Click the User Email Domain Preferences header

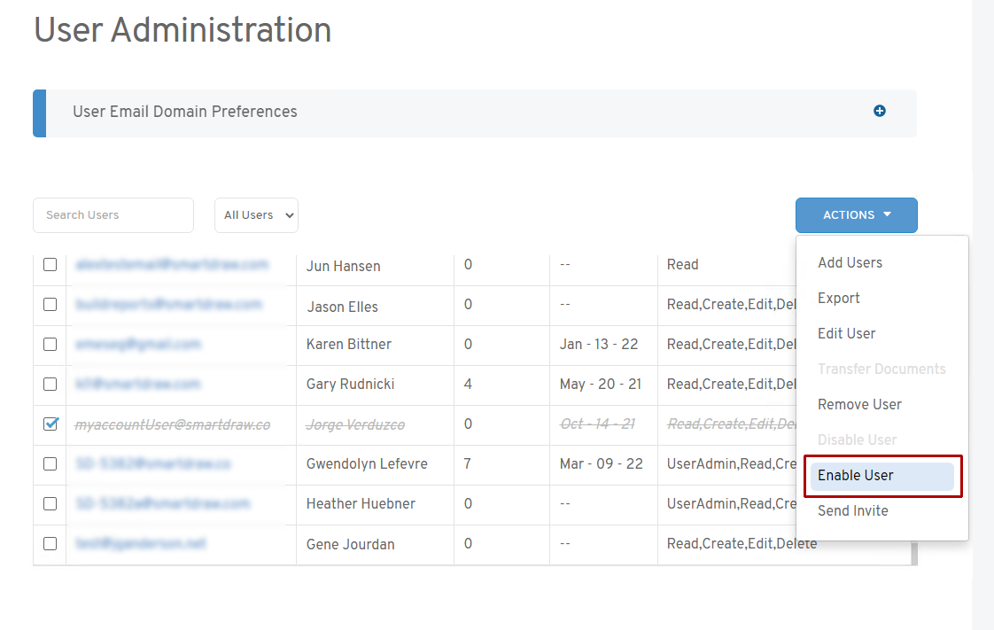[185, 112]
